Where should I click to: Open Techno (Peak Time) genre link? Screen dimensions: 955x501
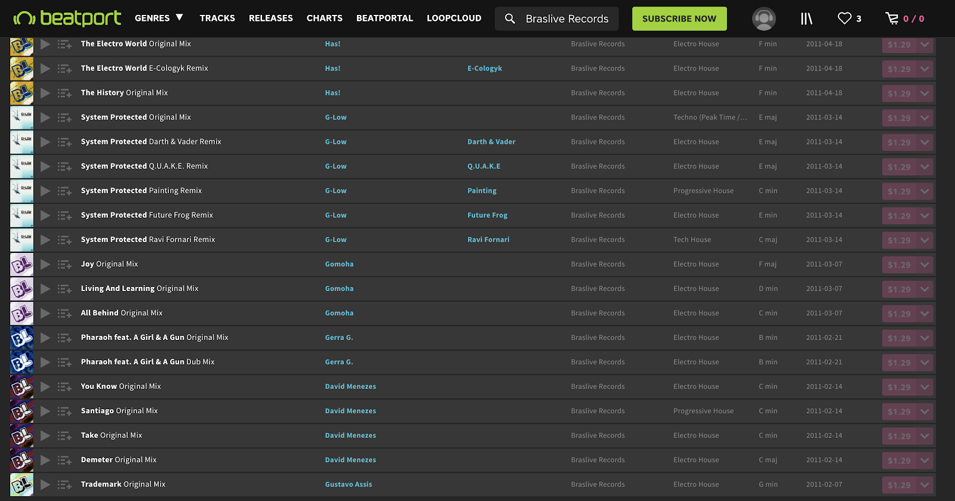(710, 117)
